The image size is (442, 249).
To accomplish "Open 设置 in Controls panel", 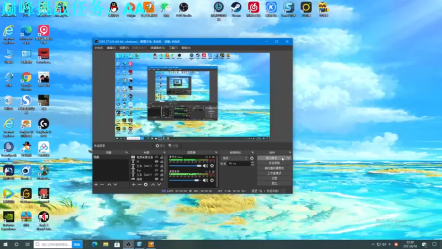I will point(274,178).
